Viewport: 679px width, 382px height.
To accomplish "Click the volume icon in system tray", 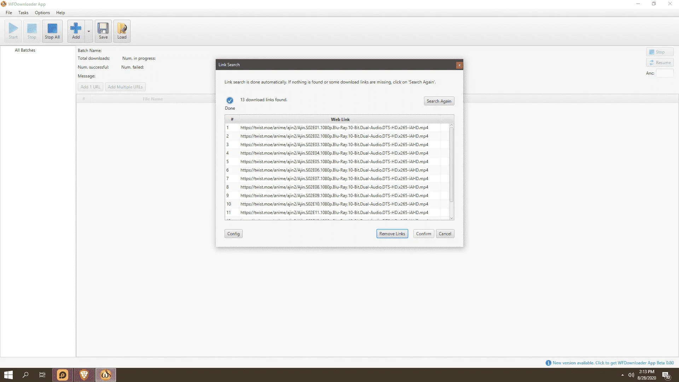I will pyautogui.click(x=631, y=375).
